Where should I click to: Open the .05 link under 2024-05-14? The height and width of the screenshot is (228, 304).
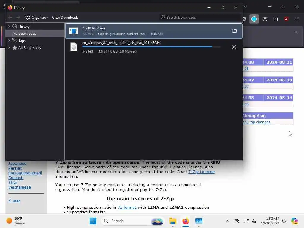246,104
